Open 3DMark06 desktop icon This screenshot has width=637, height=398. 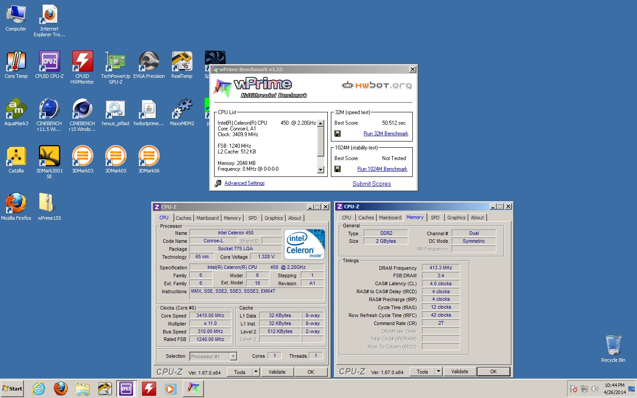point(149,160)
